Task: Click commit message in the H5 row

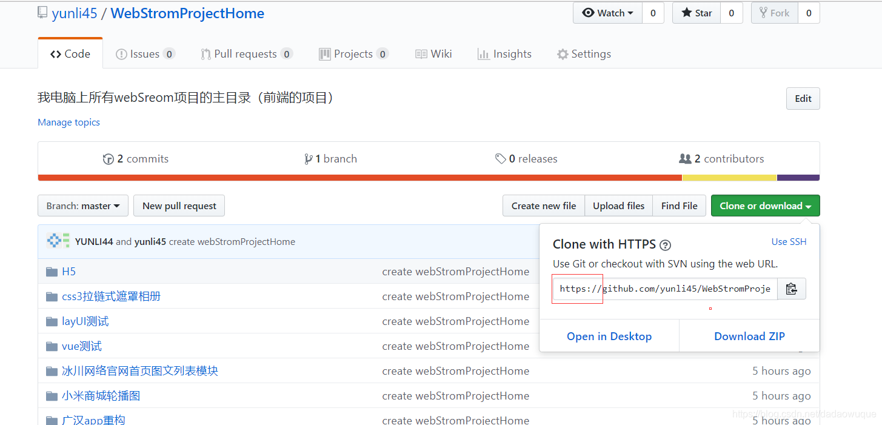Action: tap(456, 272)
